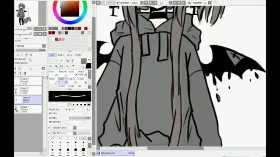The height and width of the screenshot is (157, 280).
Task: Choose the Eraser tool
Action: click(x=63, y=81)
